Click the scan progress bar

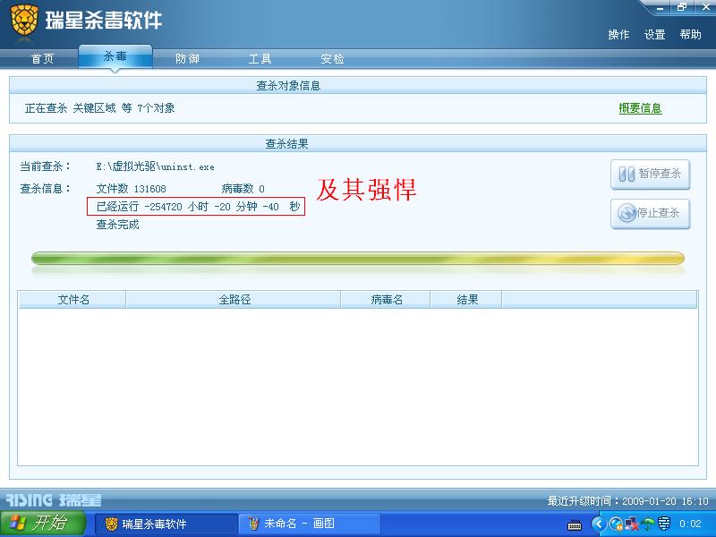point(357,259)
